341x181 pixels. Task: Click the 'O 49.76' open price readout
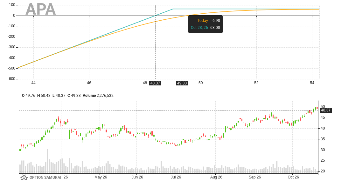29,96
